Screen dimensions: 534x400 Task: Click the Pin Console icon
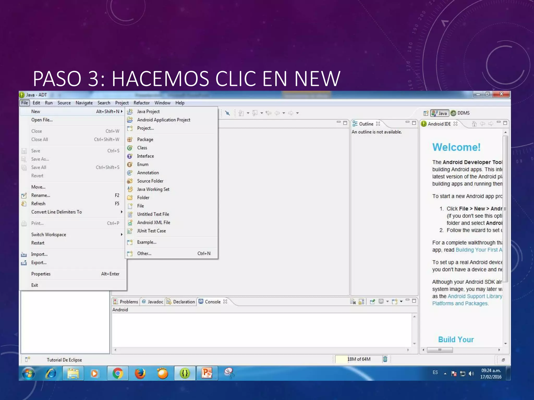click(372, 302)
